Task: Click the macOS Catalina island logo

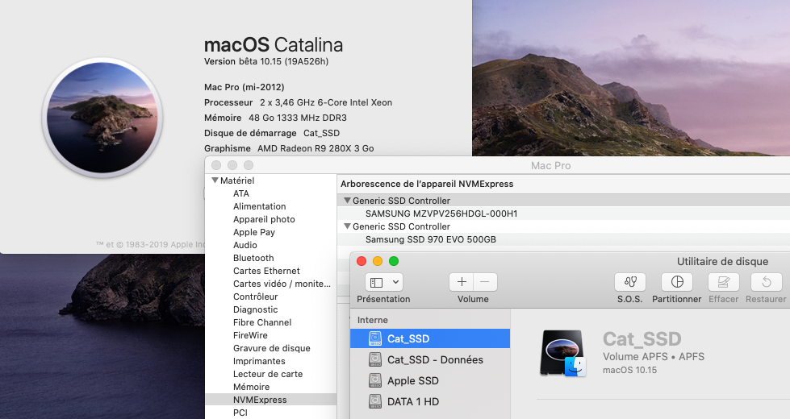Action: pos(102,117)
